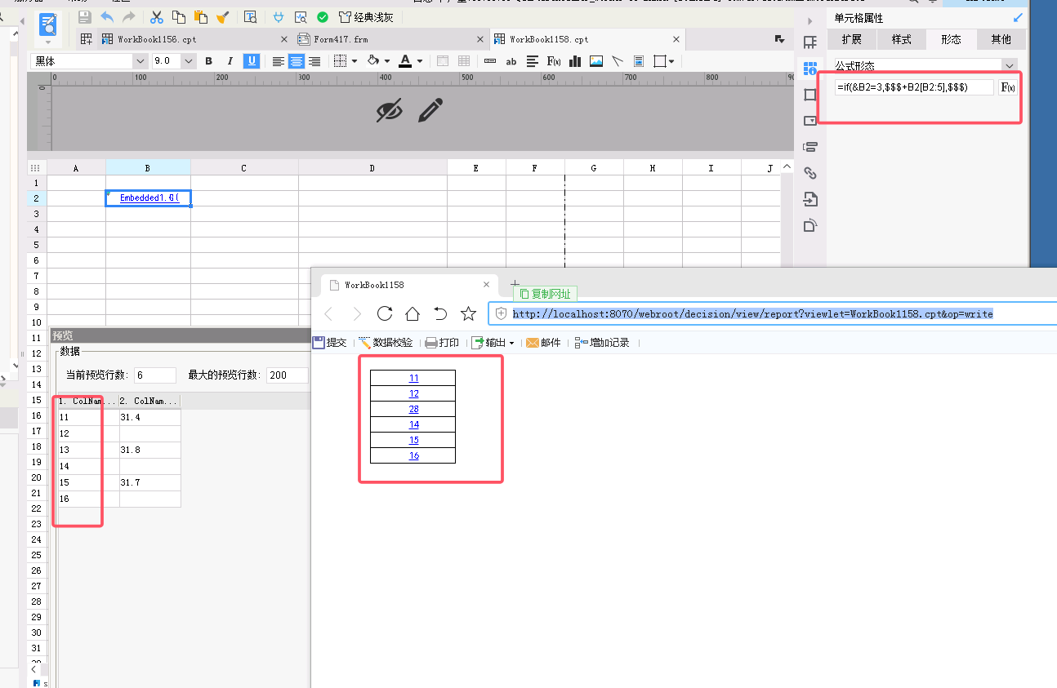Click 打印 print button

(442, 343)
